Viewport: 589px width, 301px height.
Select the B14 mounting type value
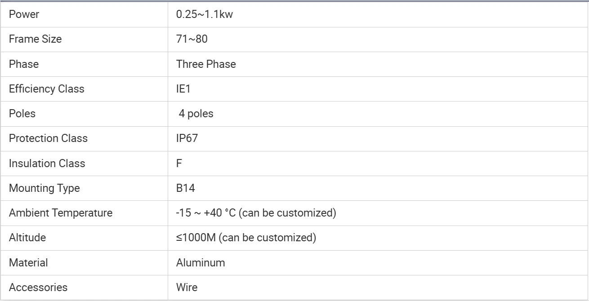click(x=186, y=188)
